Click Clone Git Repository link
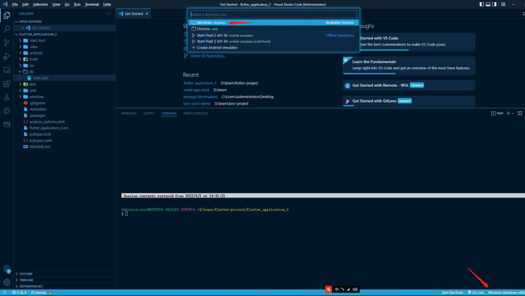 pos(208,56)
